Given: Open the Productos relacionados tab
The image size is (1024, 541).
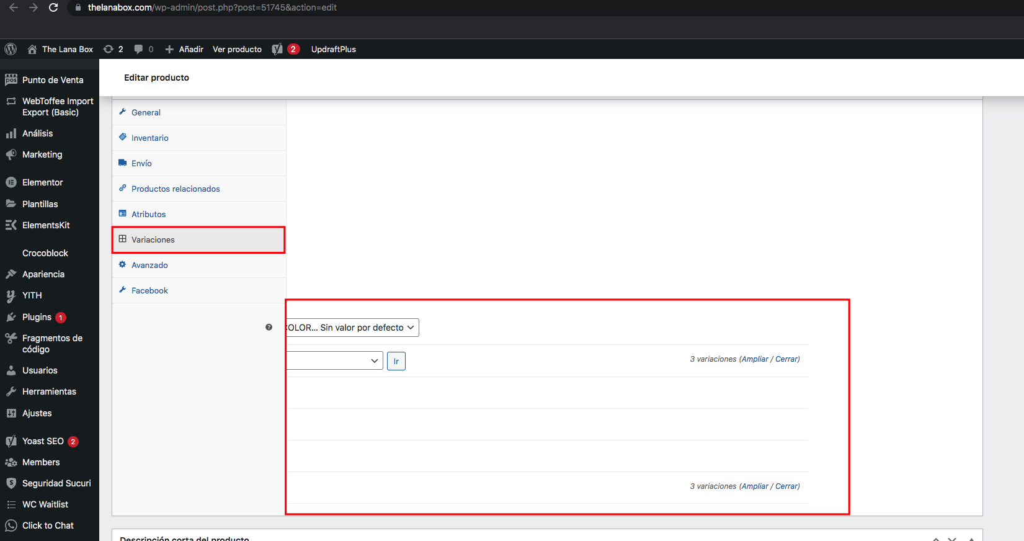Looking at the screenshot, I should 198,189.
